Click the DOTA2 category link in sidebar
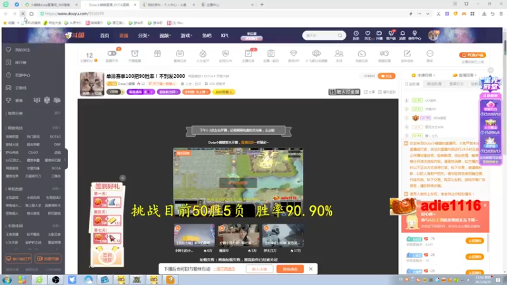 (55, 137)
